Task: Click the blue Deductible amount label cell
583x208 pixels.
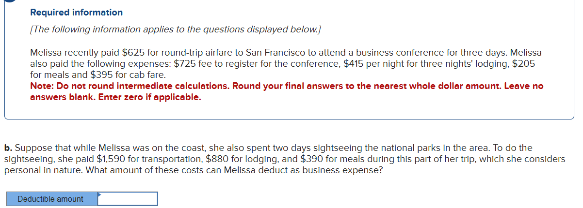Action: [x=50, y=199]
